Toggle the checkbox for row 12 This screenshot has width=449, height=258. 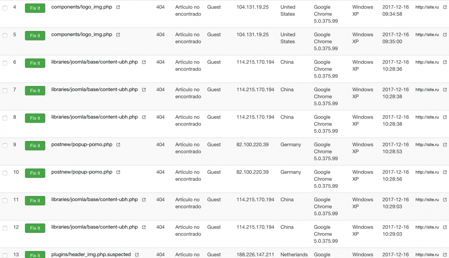click(5, 228)
